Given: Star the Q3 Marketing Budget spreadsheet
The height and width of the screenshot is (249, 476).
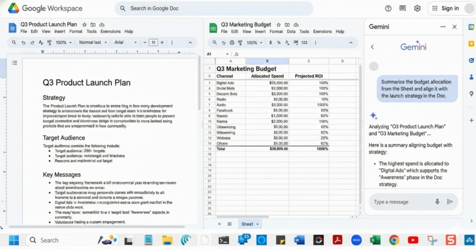Looking at the screenshot, I should pos(278,25).
